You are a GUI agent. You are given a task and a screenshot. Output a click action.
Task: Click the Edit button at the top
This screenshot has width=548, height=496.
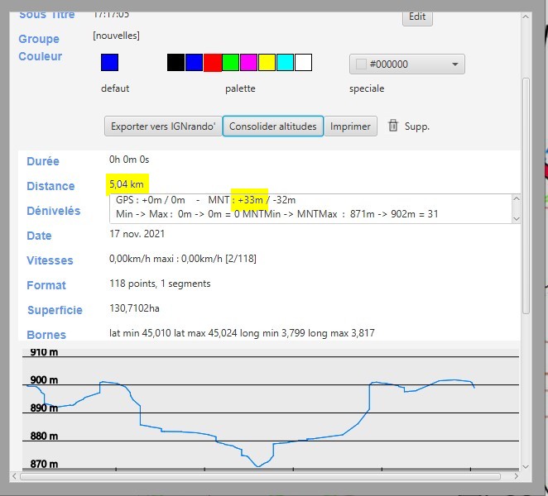pyautogui.click(x=417, y=17)
